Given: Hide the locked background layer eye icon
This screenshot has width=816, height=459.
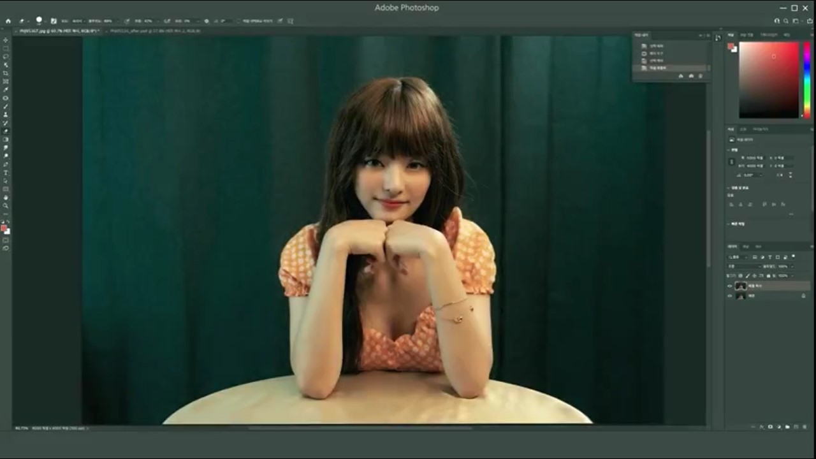Looking at the screenshot, I should point(730,296).
